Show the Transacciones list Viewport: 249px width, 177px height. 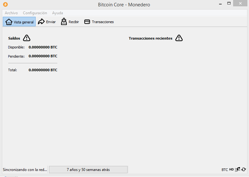[99, 22]
